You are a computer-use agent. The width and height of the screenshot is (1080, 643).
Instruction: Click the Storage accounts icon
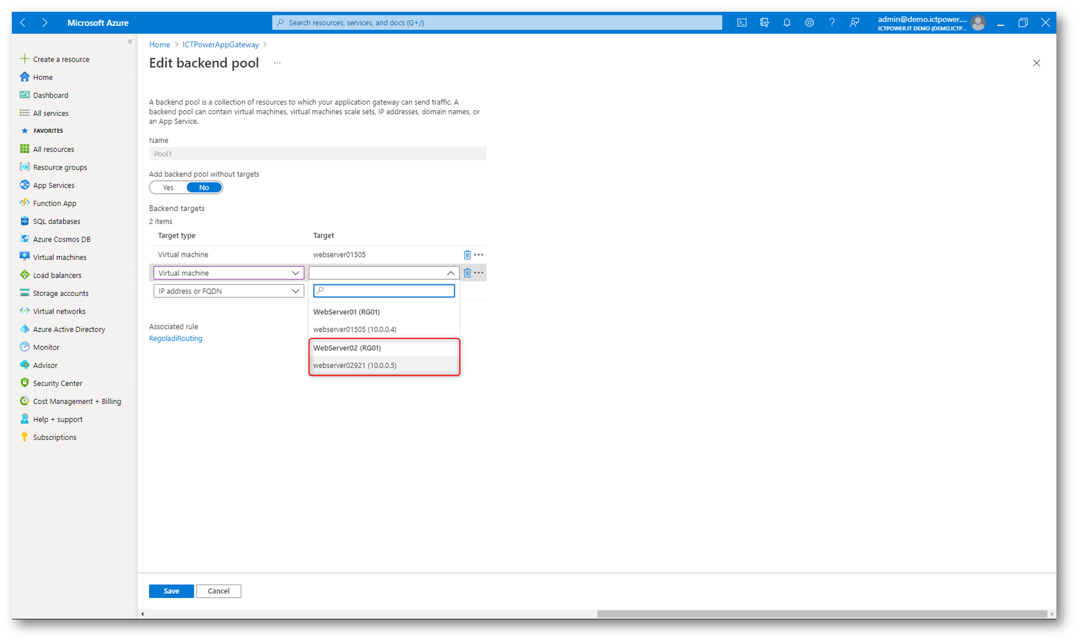(x=24, y=293)
